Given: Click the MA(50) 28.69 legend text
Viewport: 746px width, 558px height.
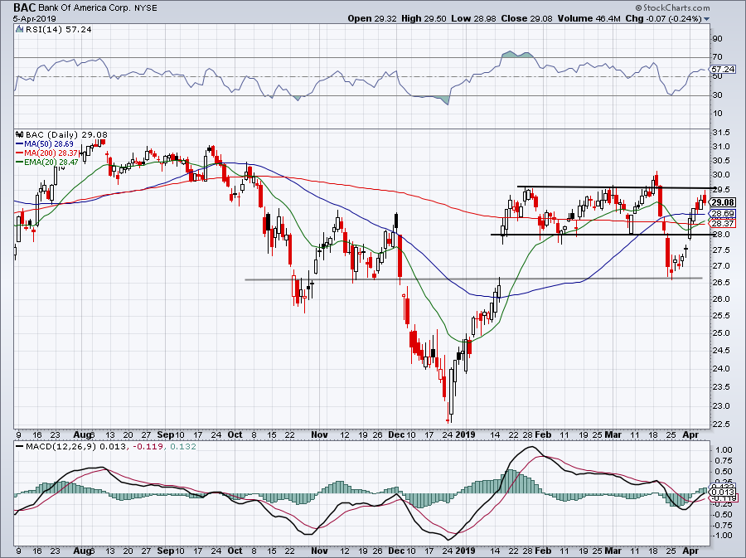Looking at the screenshot, I should [49, 143].
